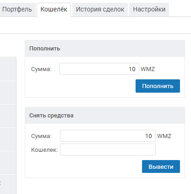Go to the Настройки tab

(149, 10)
